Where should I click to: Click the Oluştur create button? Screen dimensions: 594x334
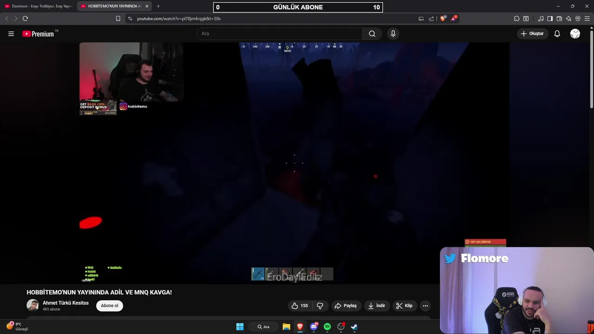[532, 33]
